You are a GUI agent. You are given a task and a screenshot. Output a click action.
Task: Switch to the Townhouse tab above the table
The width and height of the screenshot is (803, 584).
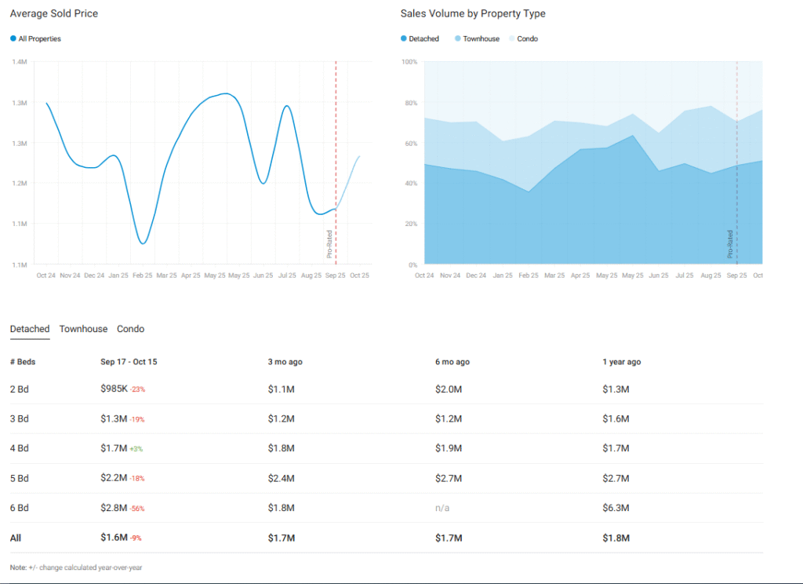click(83, 329)
